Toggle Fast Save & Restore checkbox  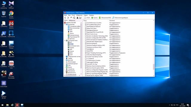(86, 43)
